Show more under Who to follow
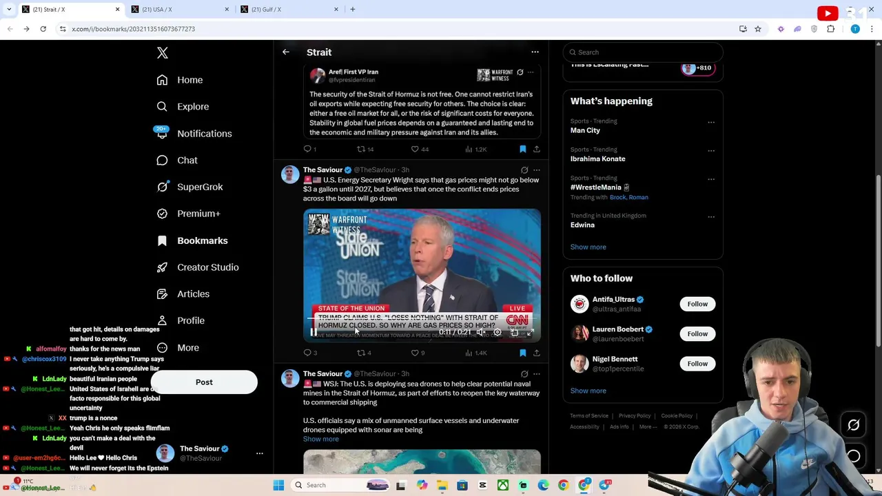 tap(588, 391)
